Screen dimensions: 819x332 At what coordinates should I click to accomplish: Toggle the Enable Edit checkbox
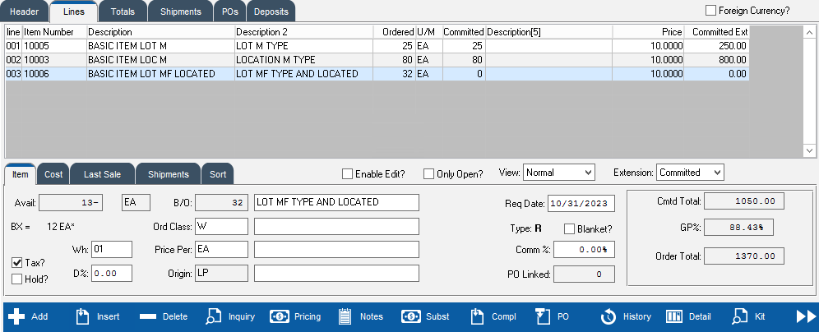pos(347,173)
